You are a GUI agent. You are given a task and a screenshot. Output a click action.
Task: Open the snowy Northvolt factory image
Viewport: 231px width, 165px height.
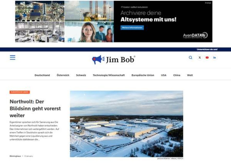click(126, 124)
